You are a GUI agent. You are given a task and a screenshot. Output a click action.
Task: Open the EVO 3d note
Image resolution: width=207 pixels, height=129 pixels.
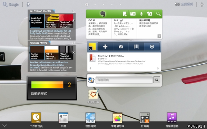click(99, 28)
